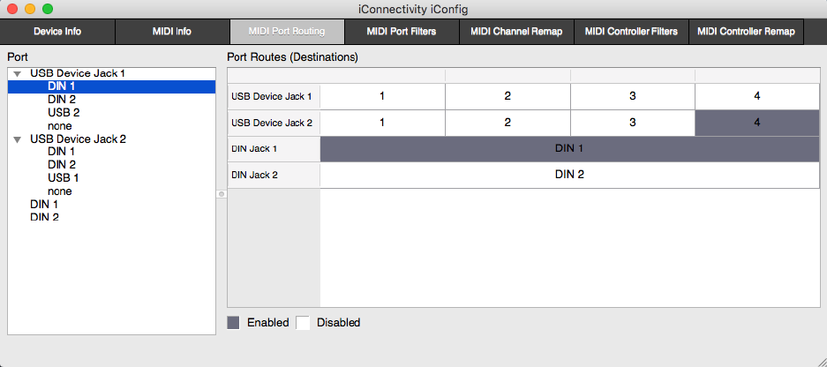Image resolution: width=827 pixels, height=367 pixels.
Task: Switch to MIDI Controller Remap tab
Action: click(746, 32)
